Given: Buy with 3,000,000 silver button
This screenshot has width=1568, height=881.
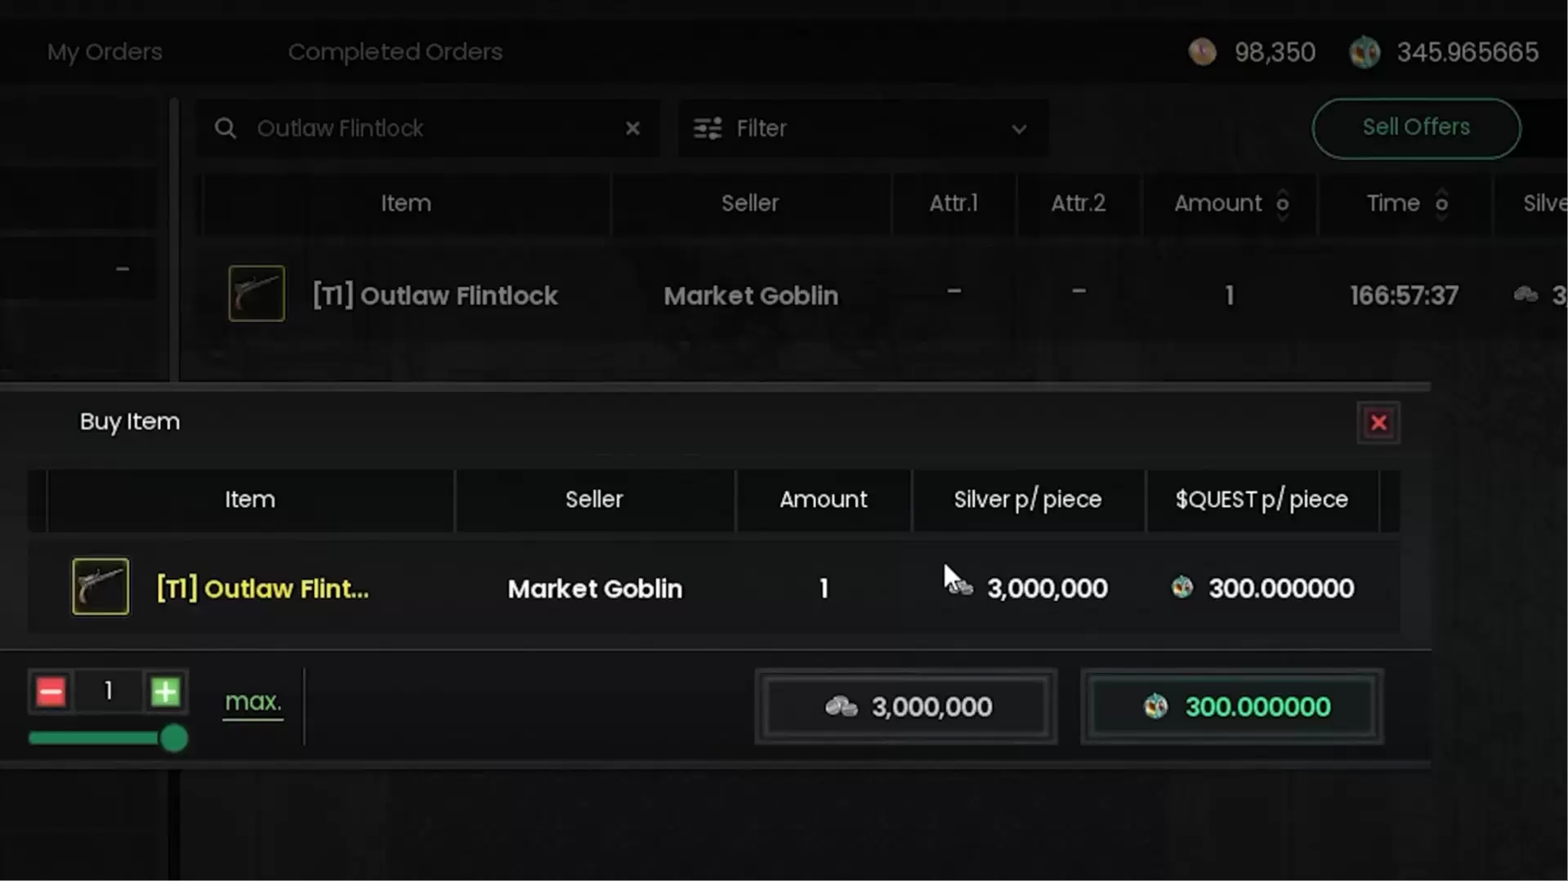Looking at the screenshot, I should (x=906, y=706).
